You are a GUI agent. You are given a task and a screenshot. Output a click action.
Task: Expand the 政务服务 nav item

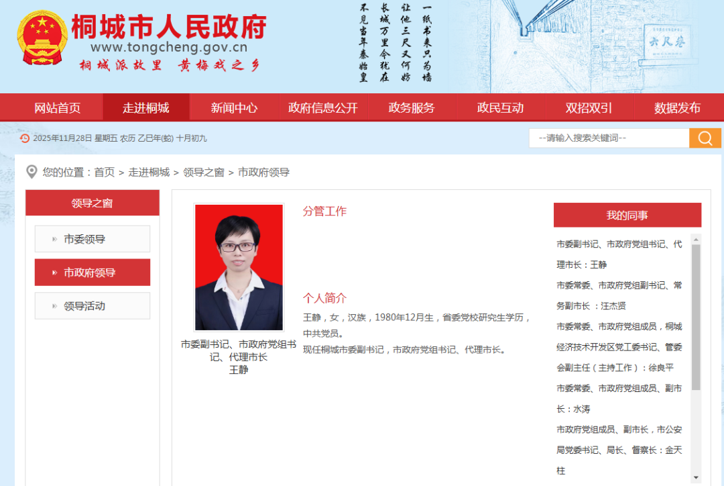point(411,107)
